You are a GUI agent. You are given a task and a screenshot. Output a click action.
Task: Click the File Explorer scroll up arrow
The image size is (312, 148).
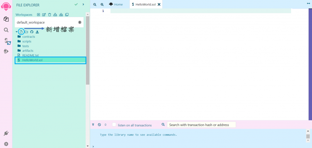tap(87, 14)
